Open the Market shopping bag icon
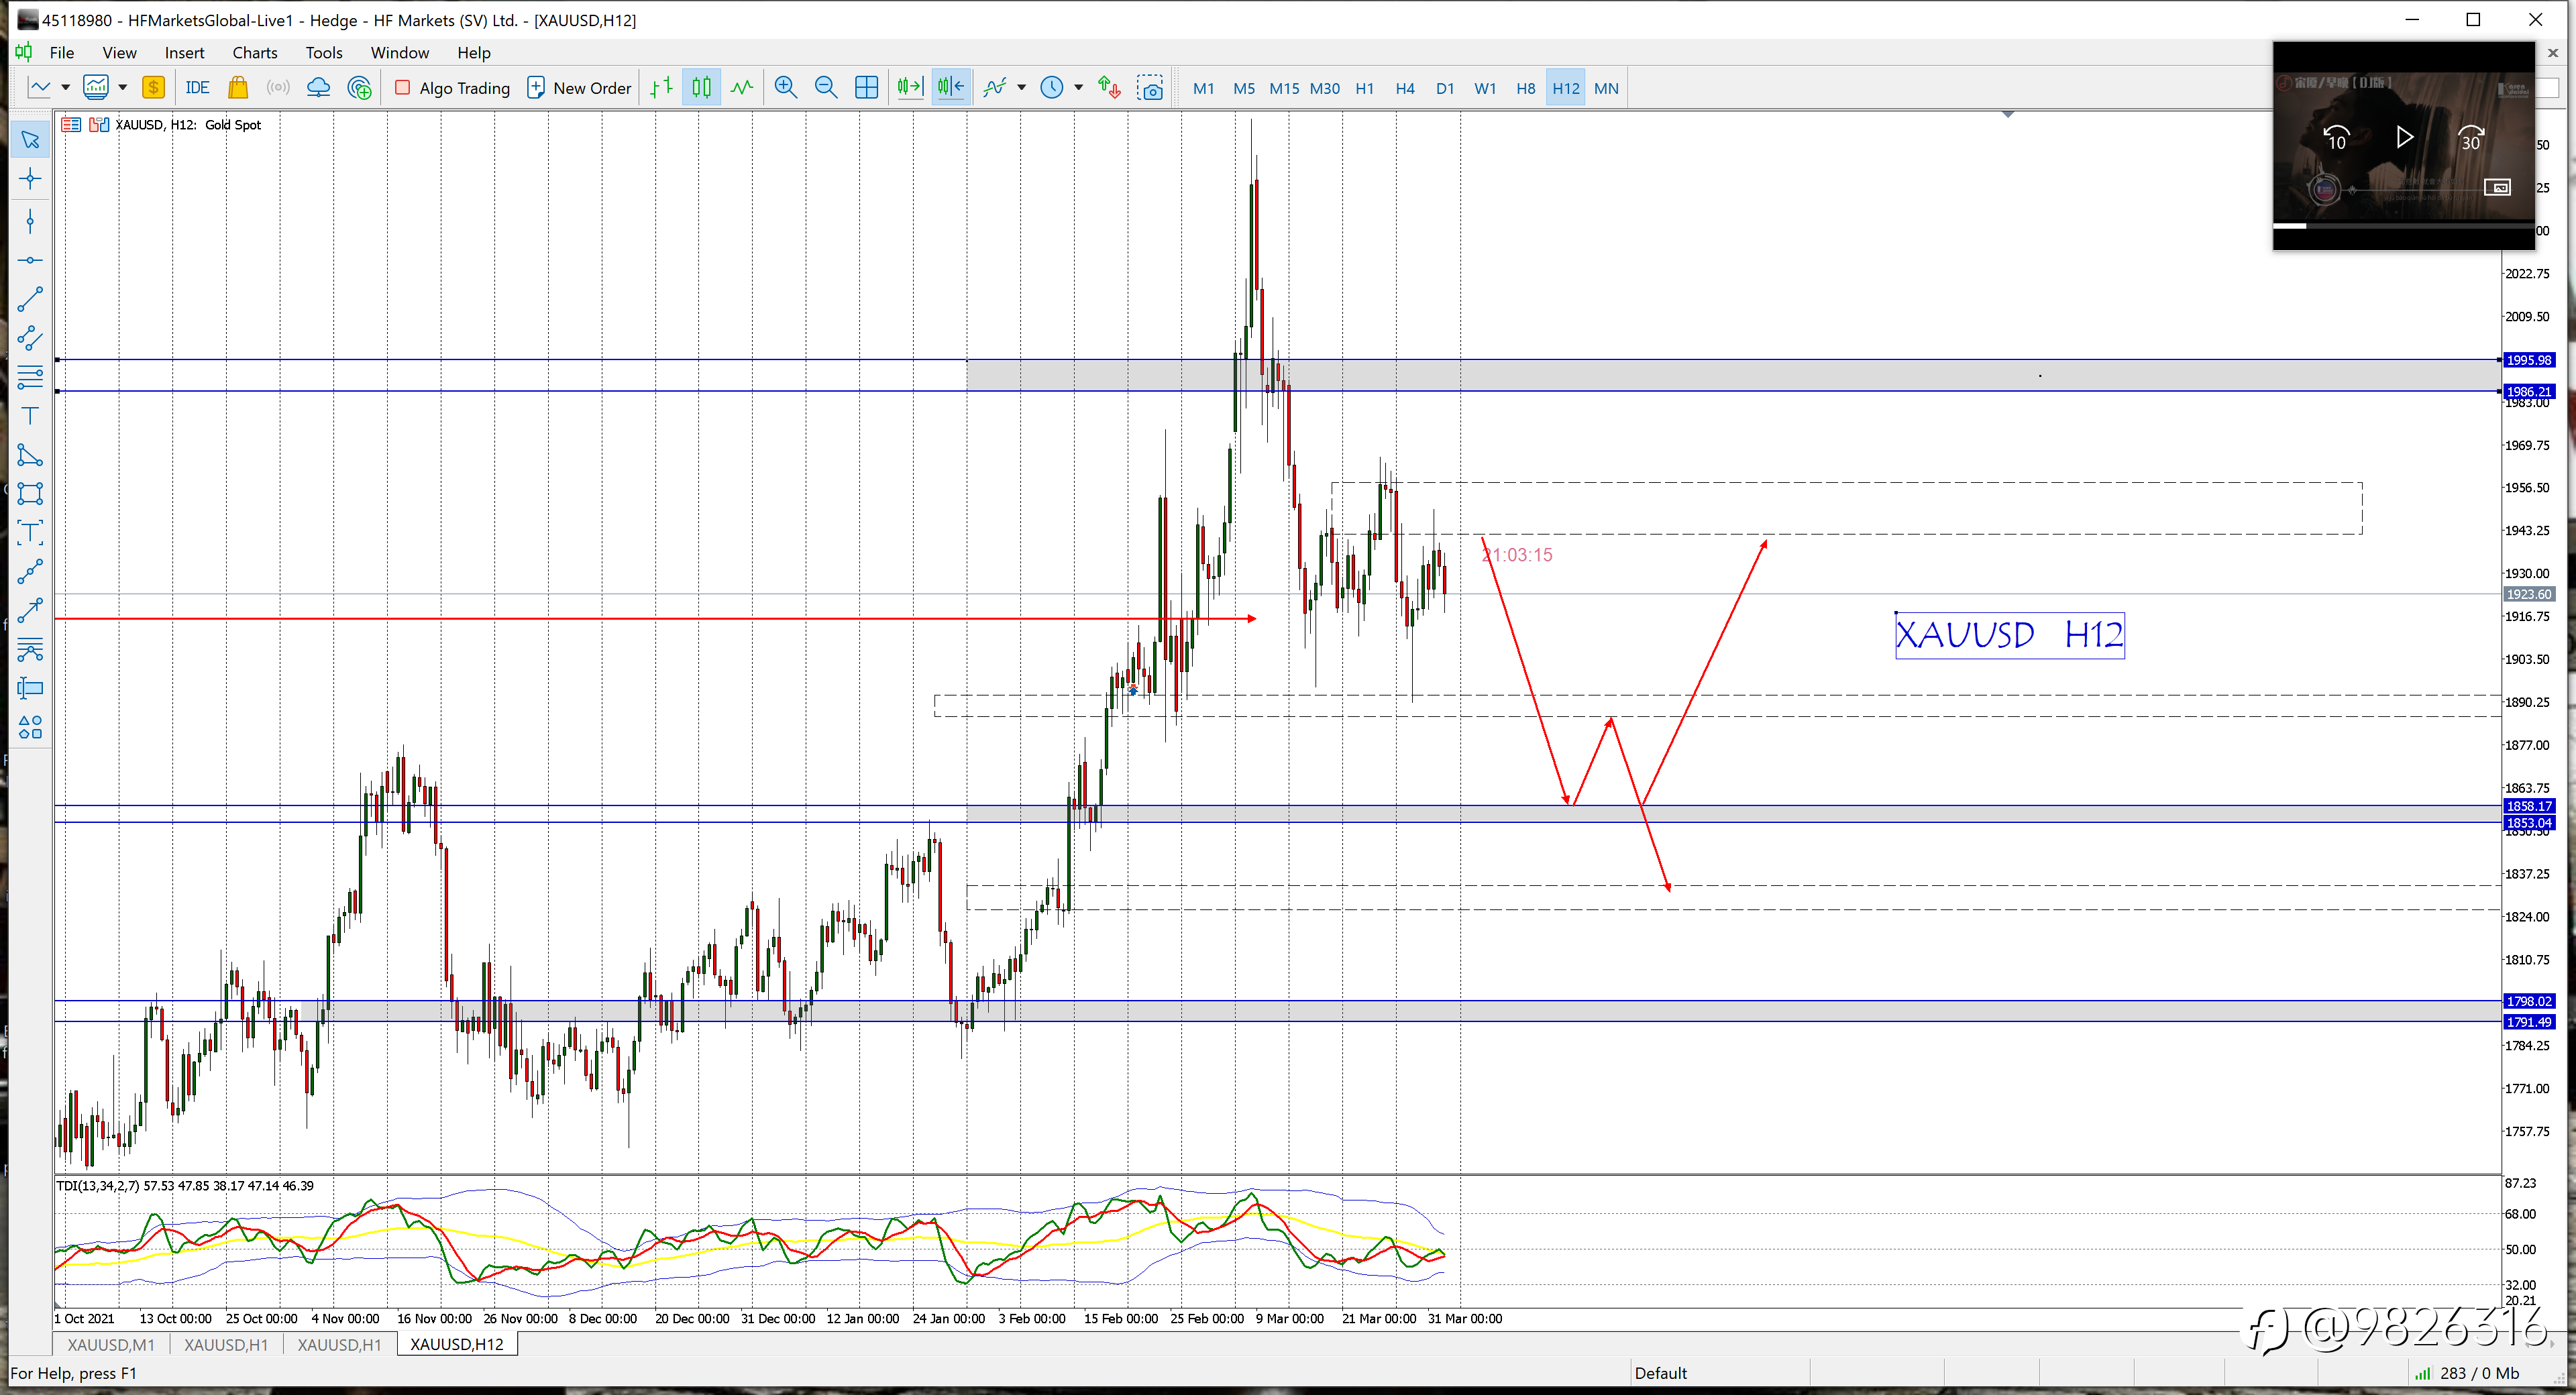This screenshot has height=1395, width=2576. 238,88
